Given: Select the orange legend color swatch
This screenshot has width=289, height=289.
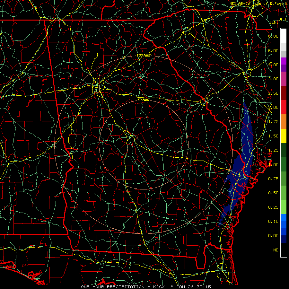Looking at the screenshot, I should (284, 122).
